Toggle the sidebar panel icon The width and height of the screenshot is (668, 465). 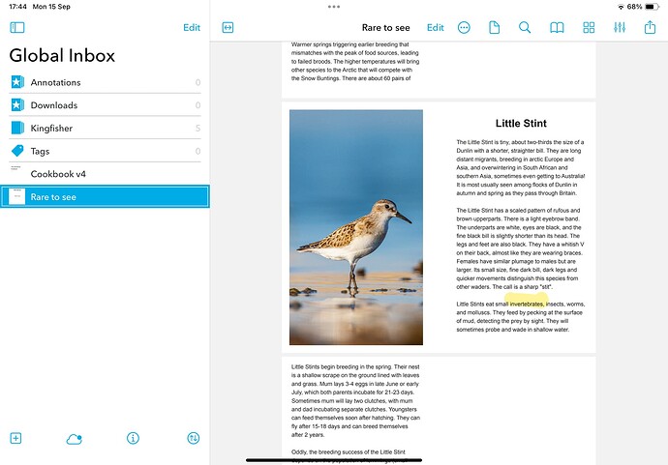(x=16, y=28)
